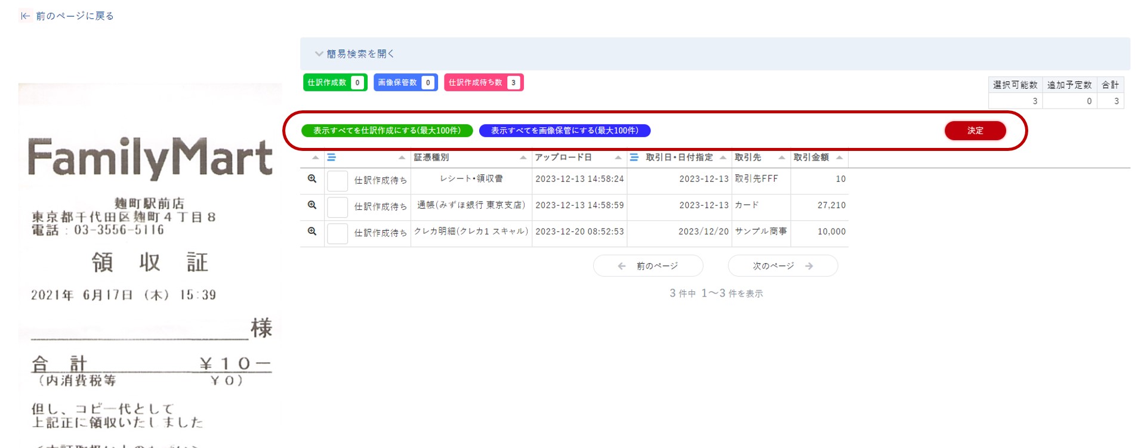Sort the status column using its arrow

click(402, 157)
